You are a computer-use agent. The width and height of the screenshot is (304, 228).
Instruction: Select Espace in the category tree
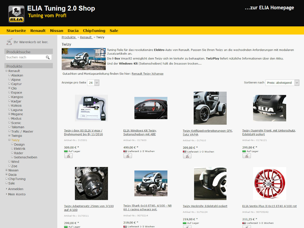[x=16, y=92]
